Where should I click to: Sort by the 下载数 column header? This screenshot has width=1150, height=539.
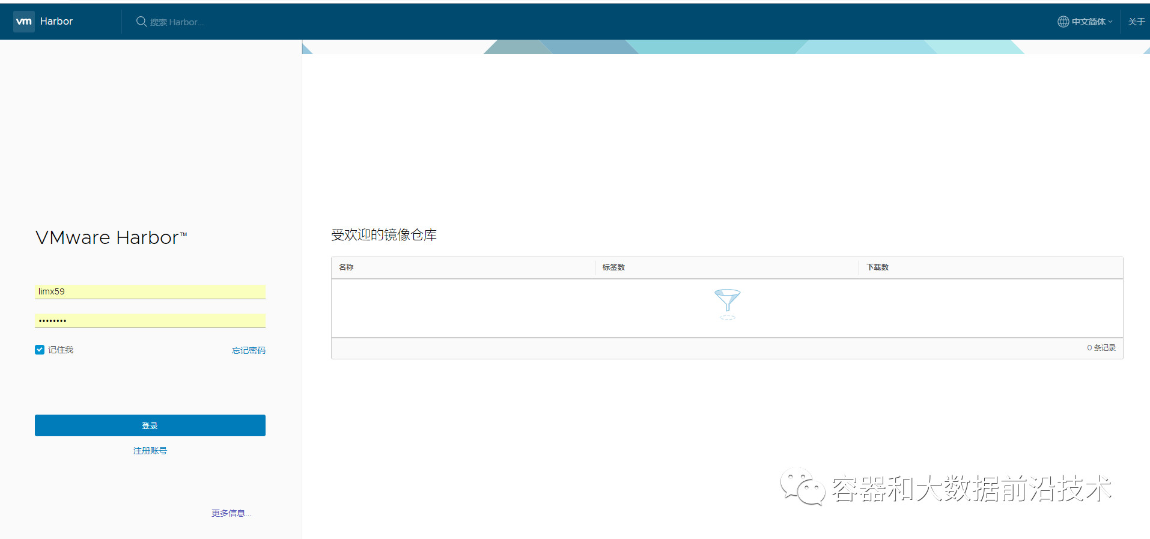pos(877,267)
